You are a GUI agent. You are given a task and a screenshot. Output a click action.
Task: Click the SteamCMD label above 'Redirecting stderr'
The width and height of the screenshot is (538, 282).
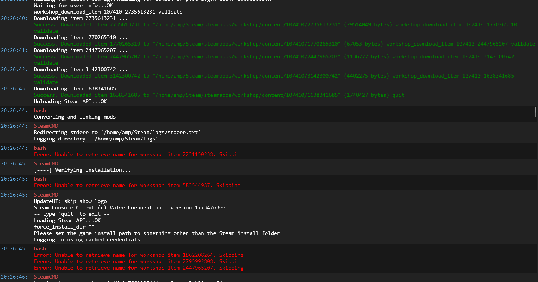(x=46, y=126)
